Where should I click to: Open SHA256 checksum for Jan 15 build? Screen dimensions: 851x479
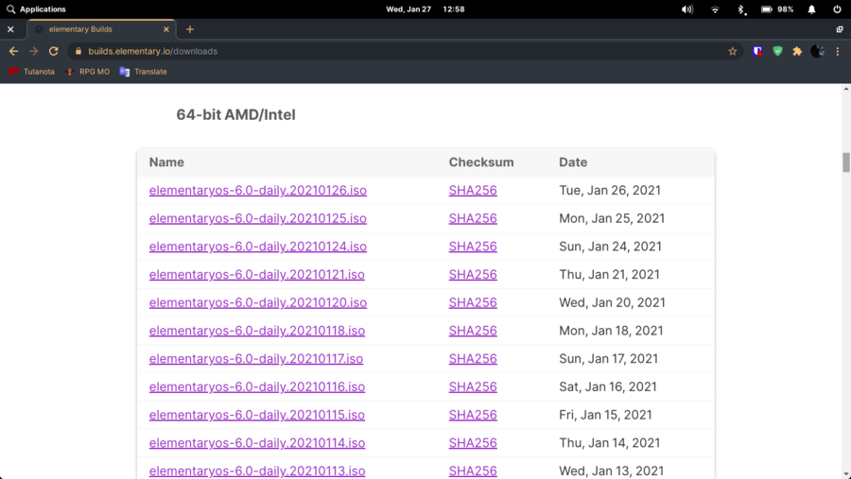473,415
